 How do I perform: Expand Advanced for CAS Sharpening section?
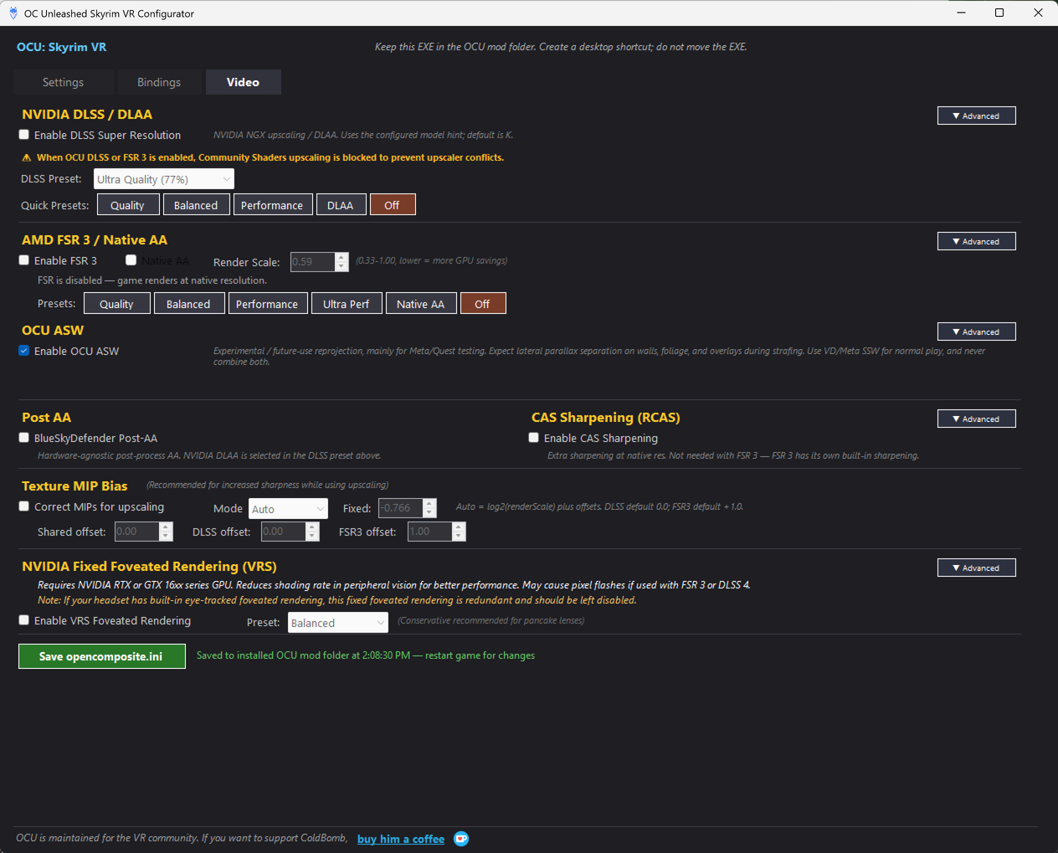pyautogui.click(x=976, y=419)
